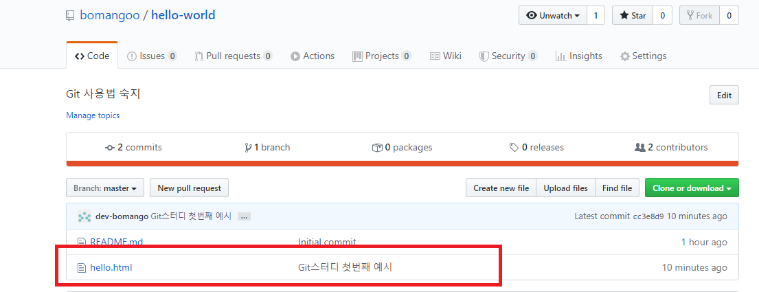Switch to the Pull requests tab

[234, 56]
